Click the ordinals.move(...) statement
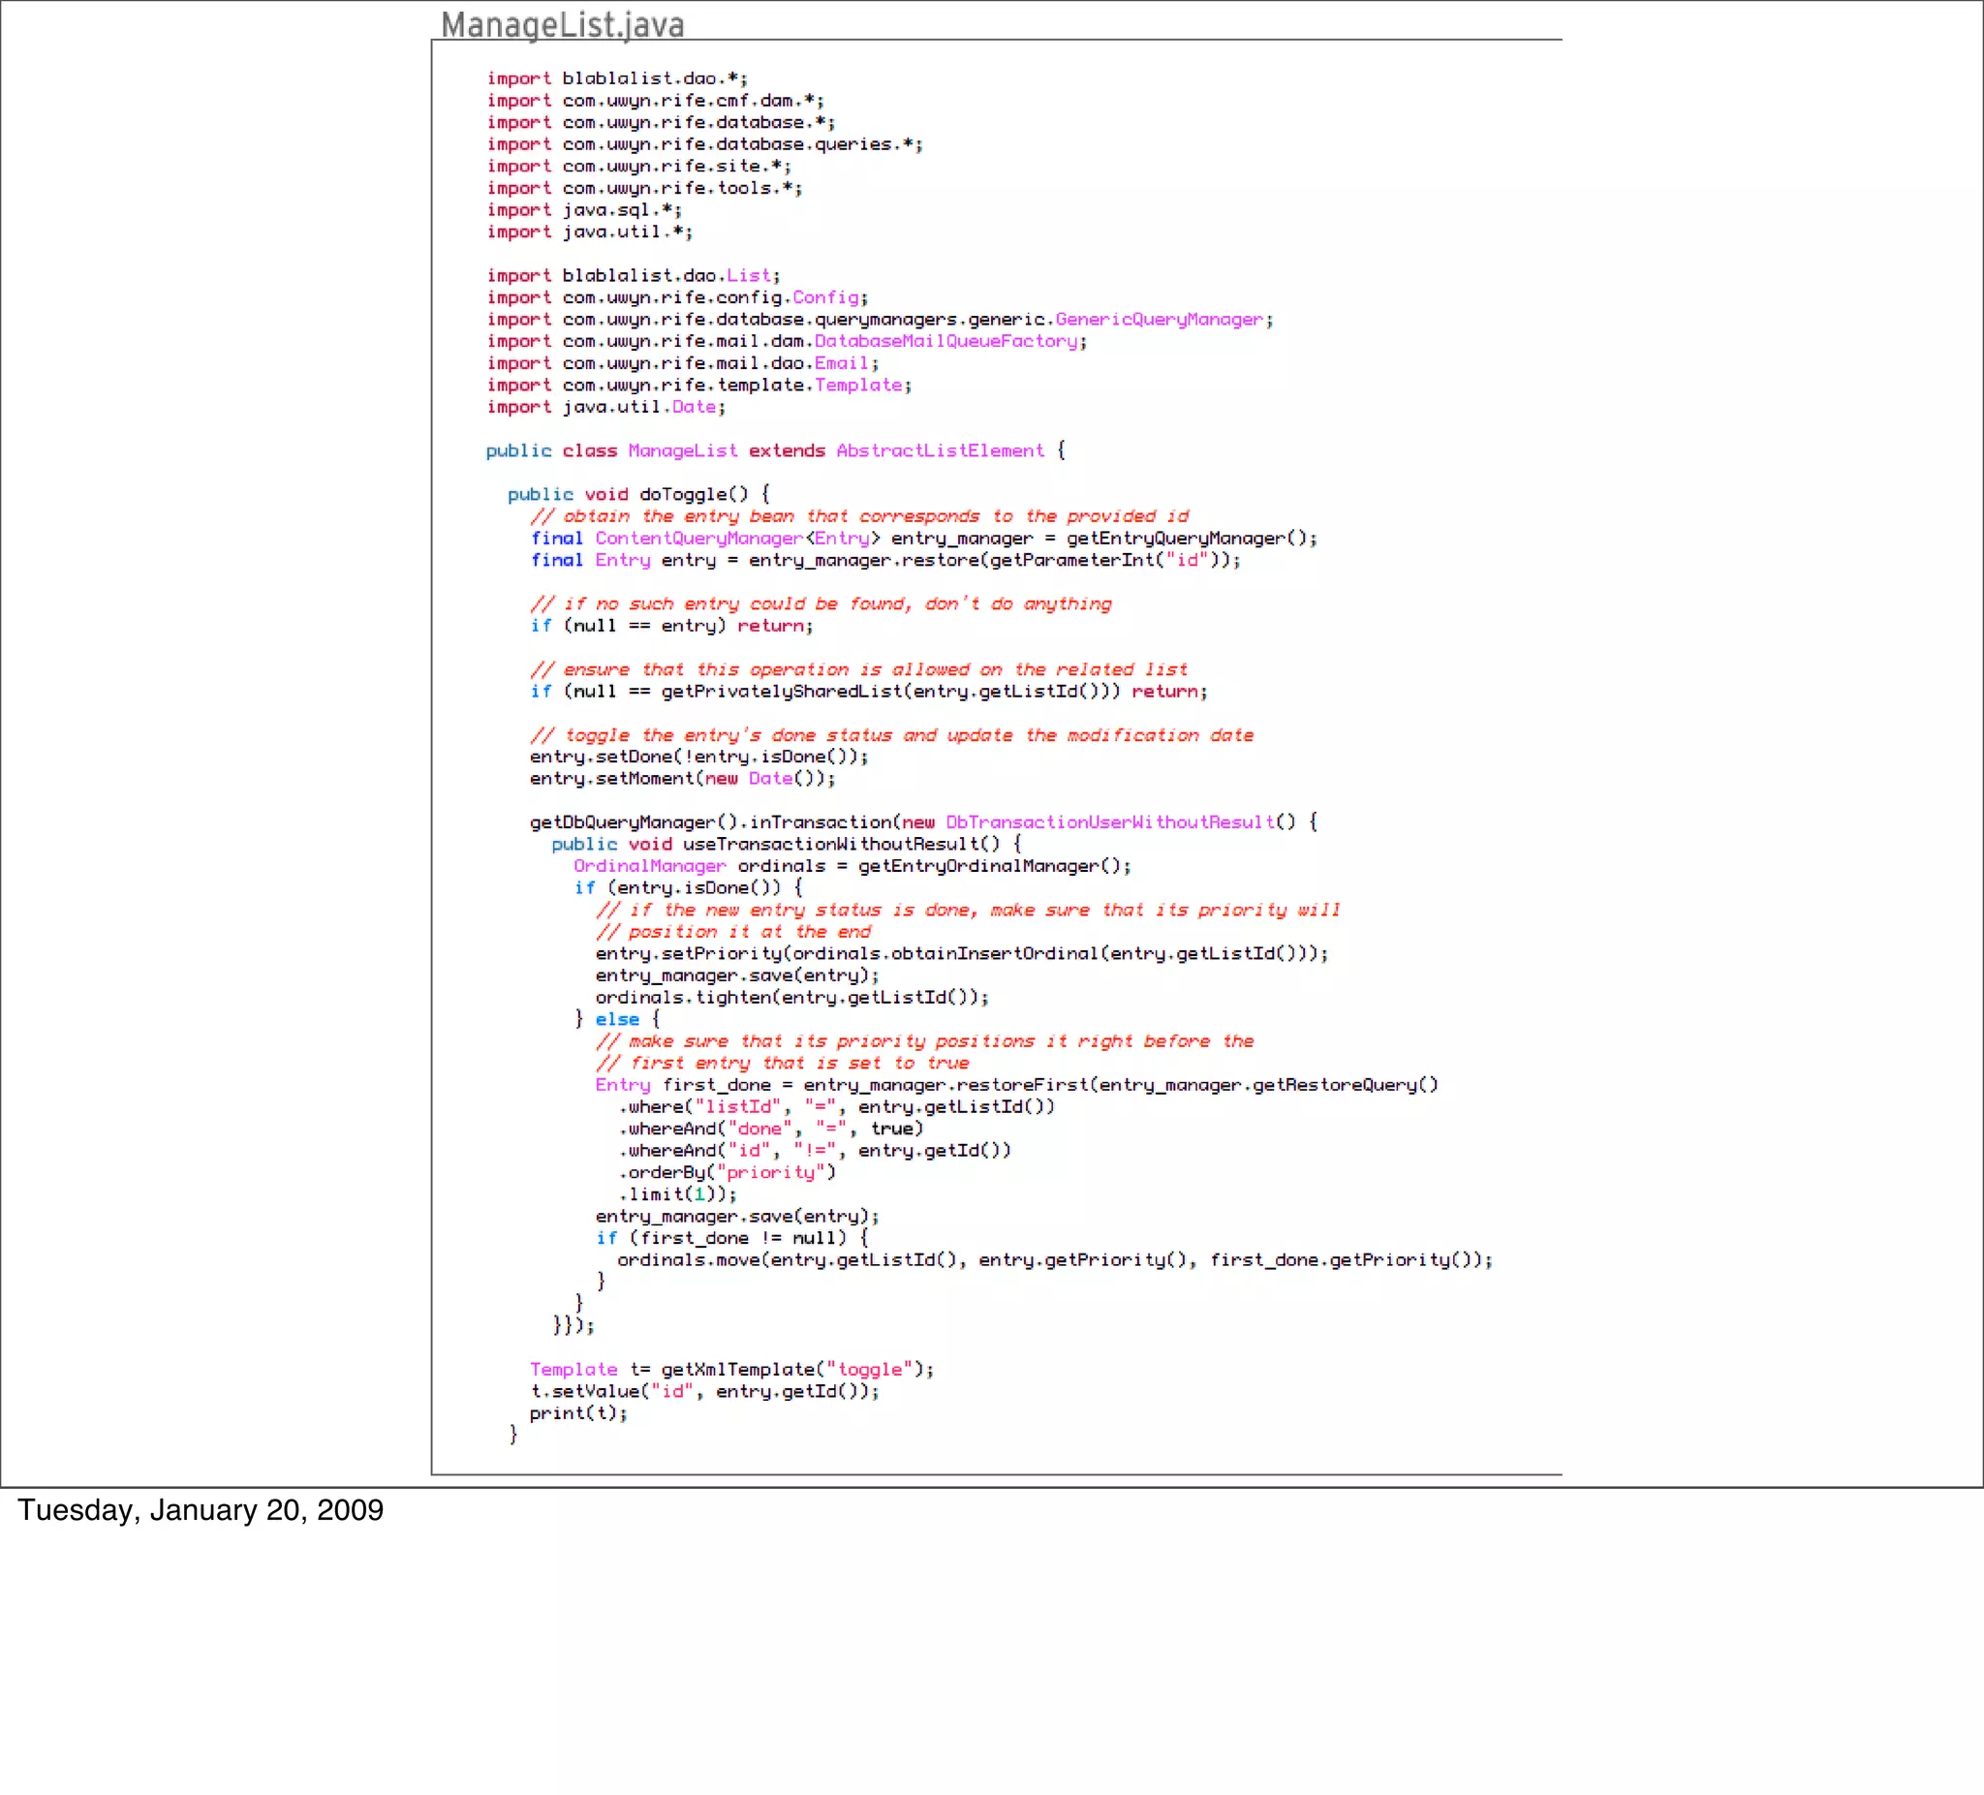1984x1795 pixels. click(1054, 1259)
